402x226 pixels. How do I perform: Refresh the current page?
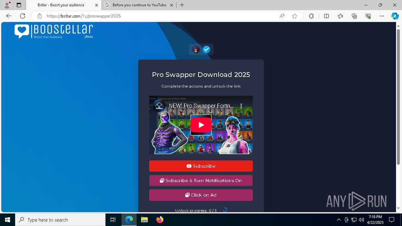pos(23,16)
